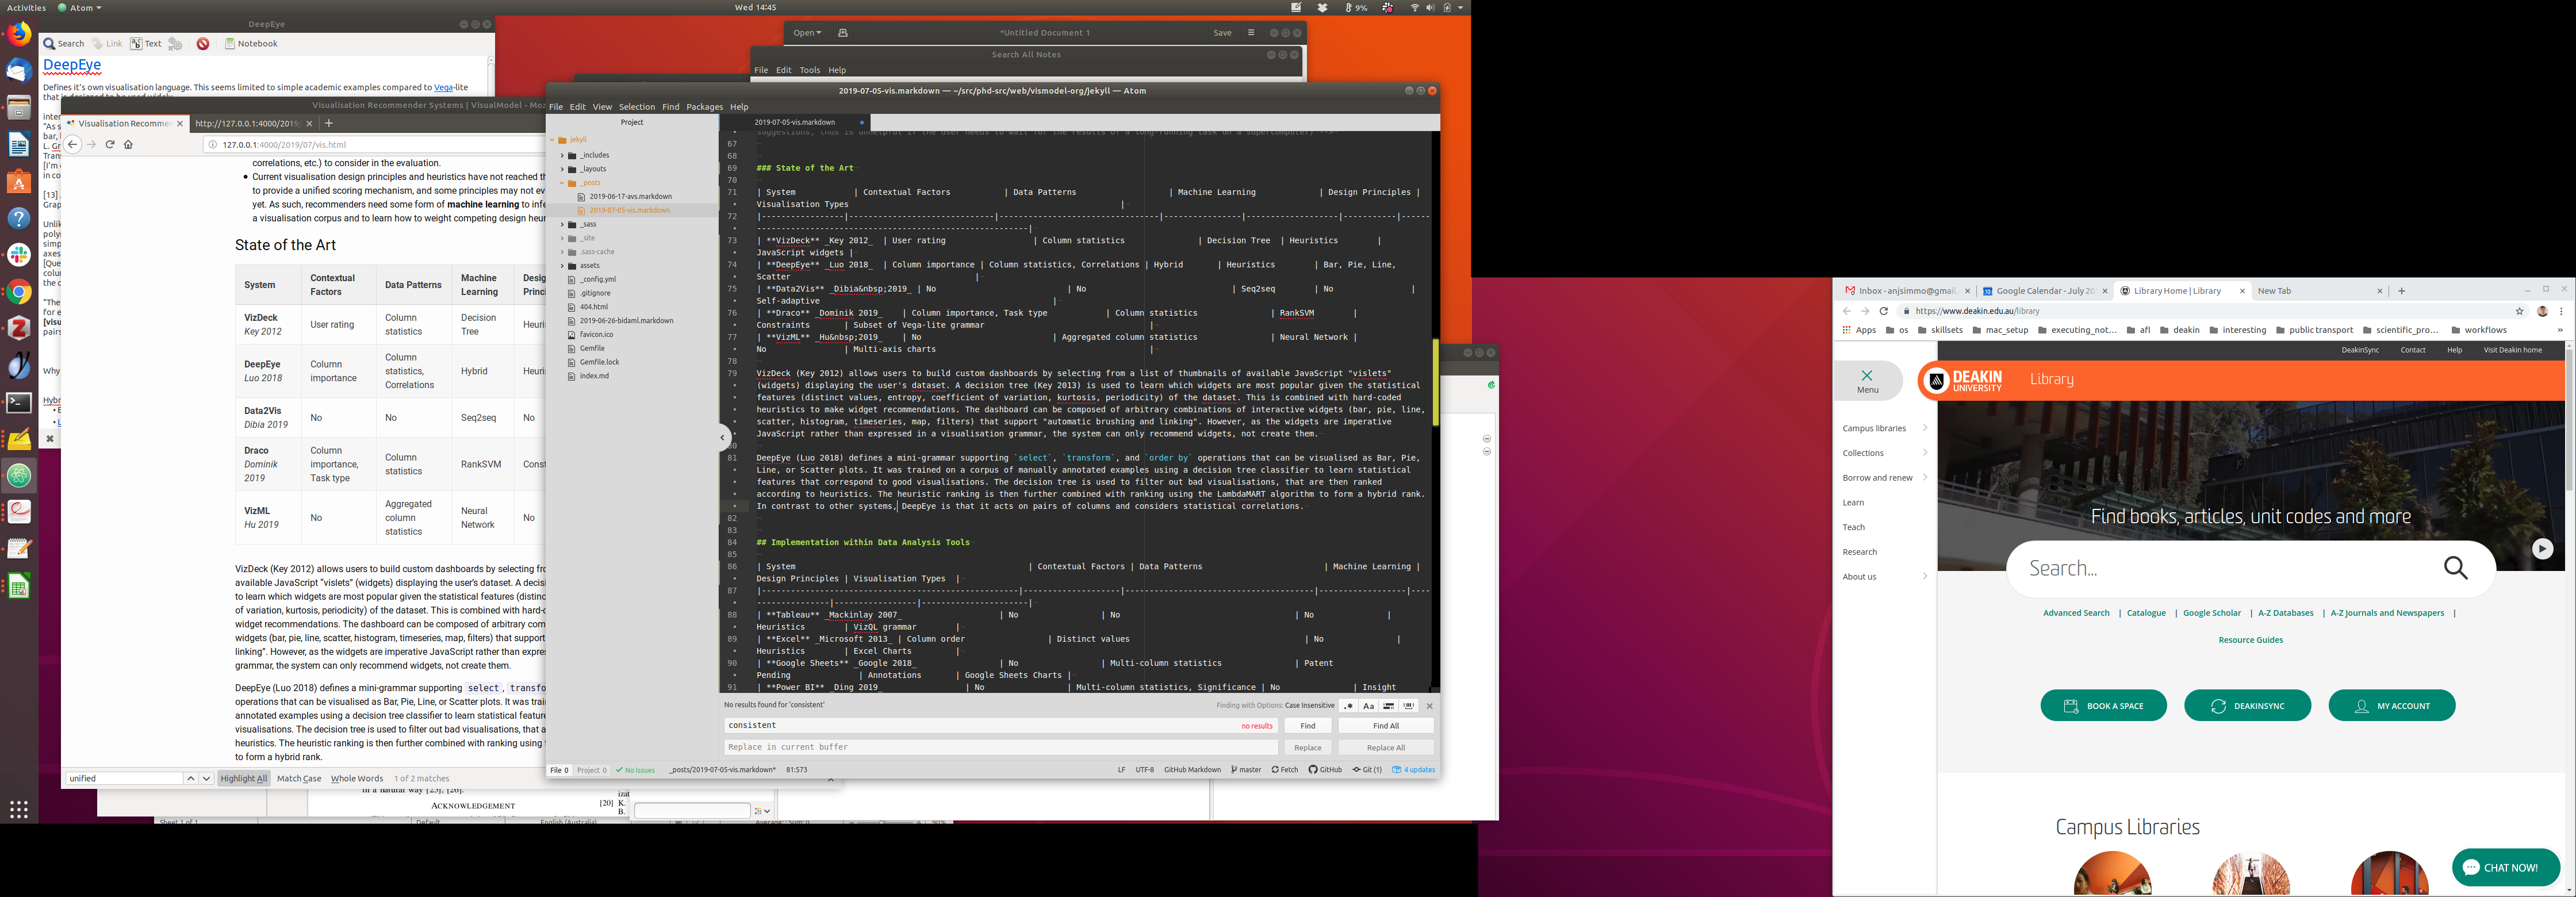Expand Campus libraries menu chevron
The image size is (2576, 897).
[x=1924, y=428]
